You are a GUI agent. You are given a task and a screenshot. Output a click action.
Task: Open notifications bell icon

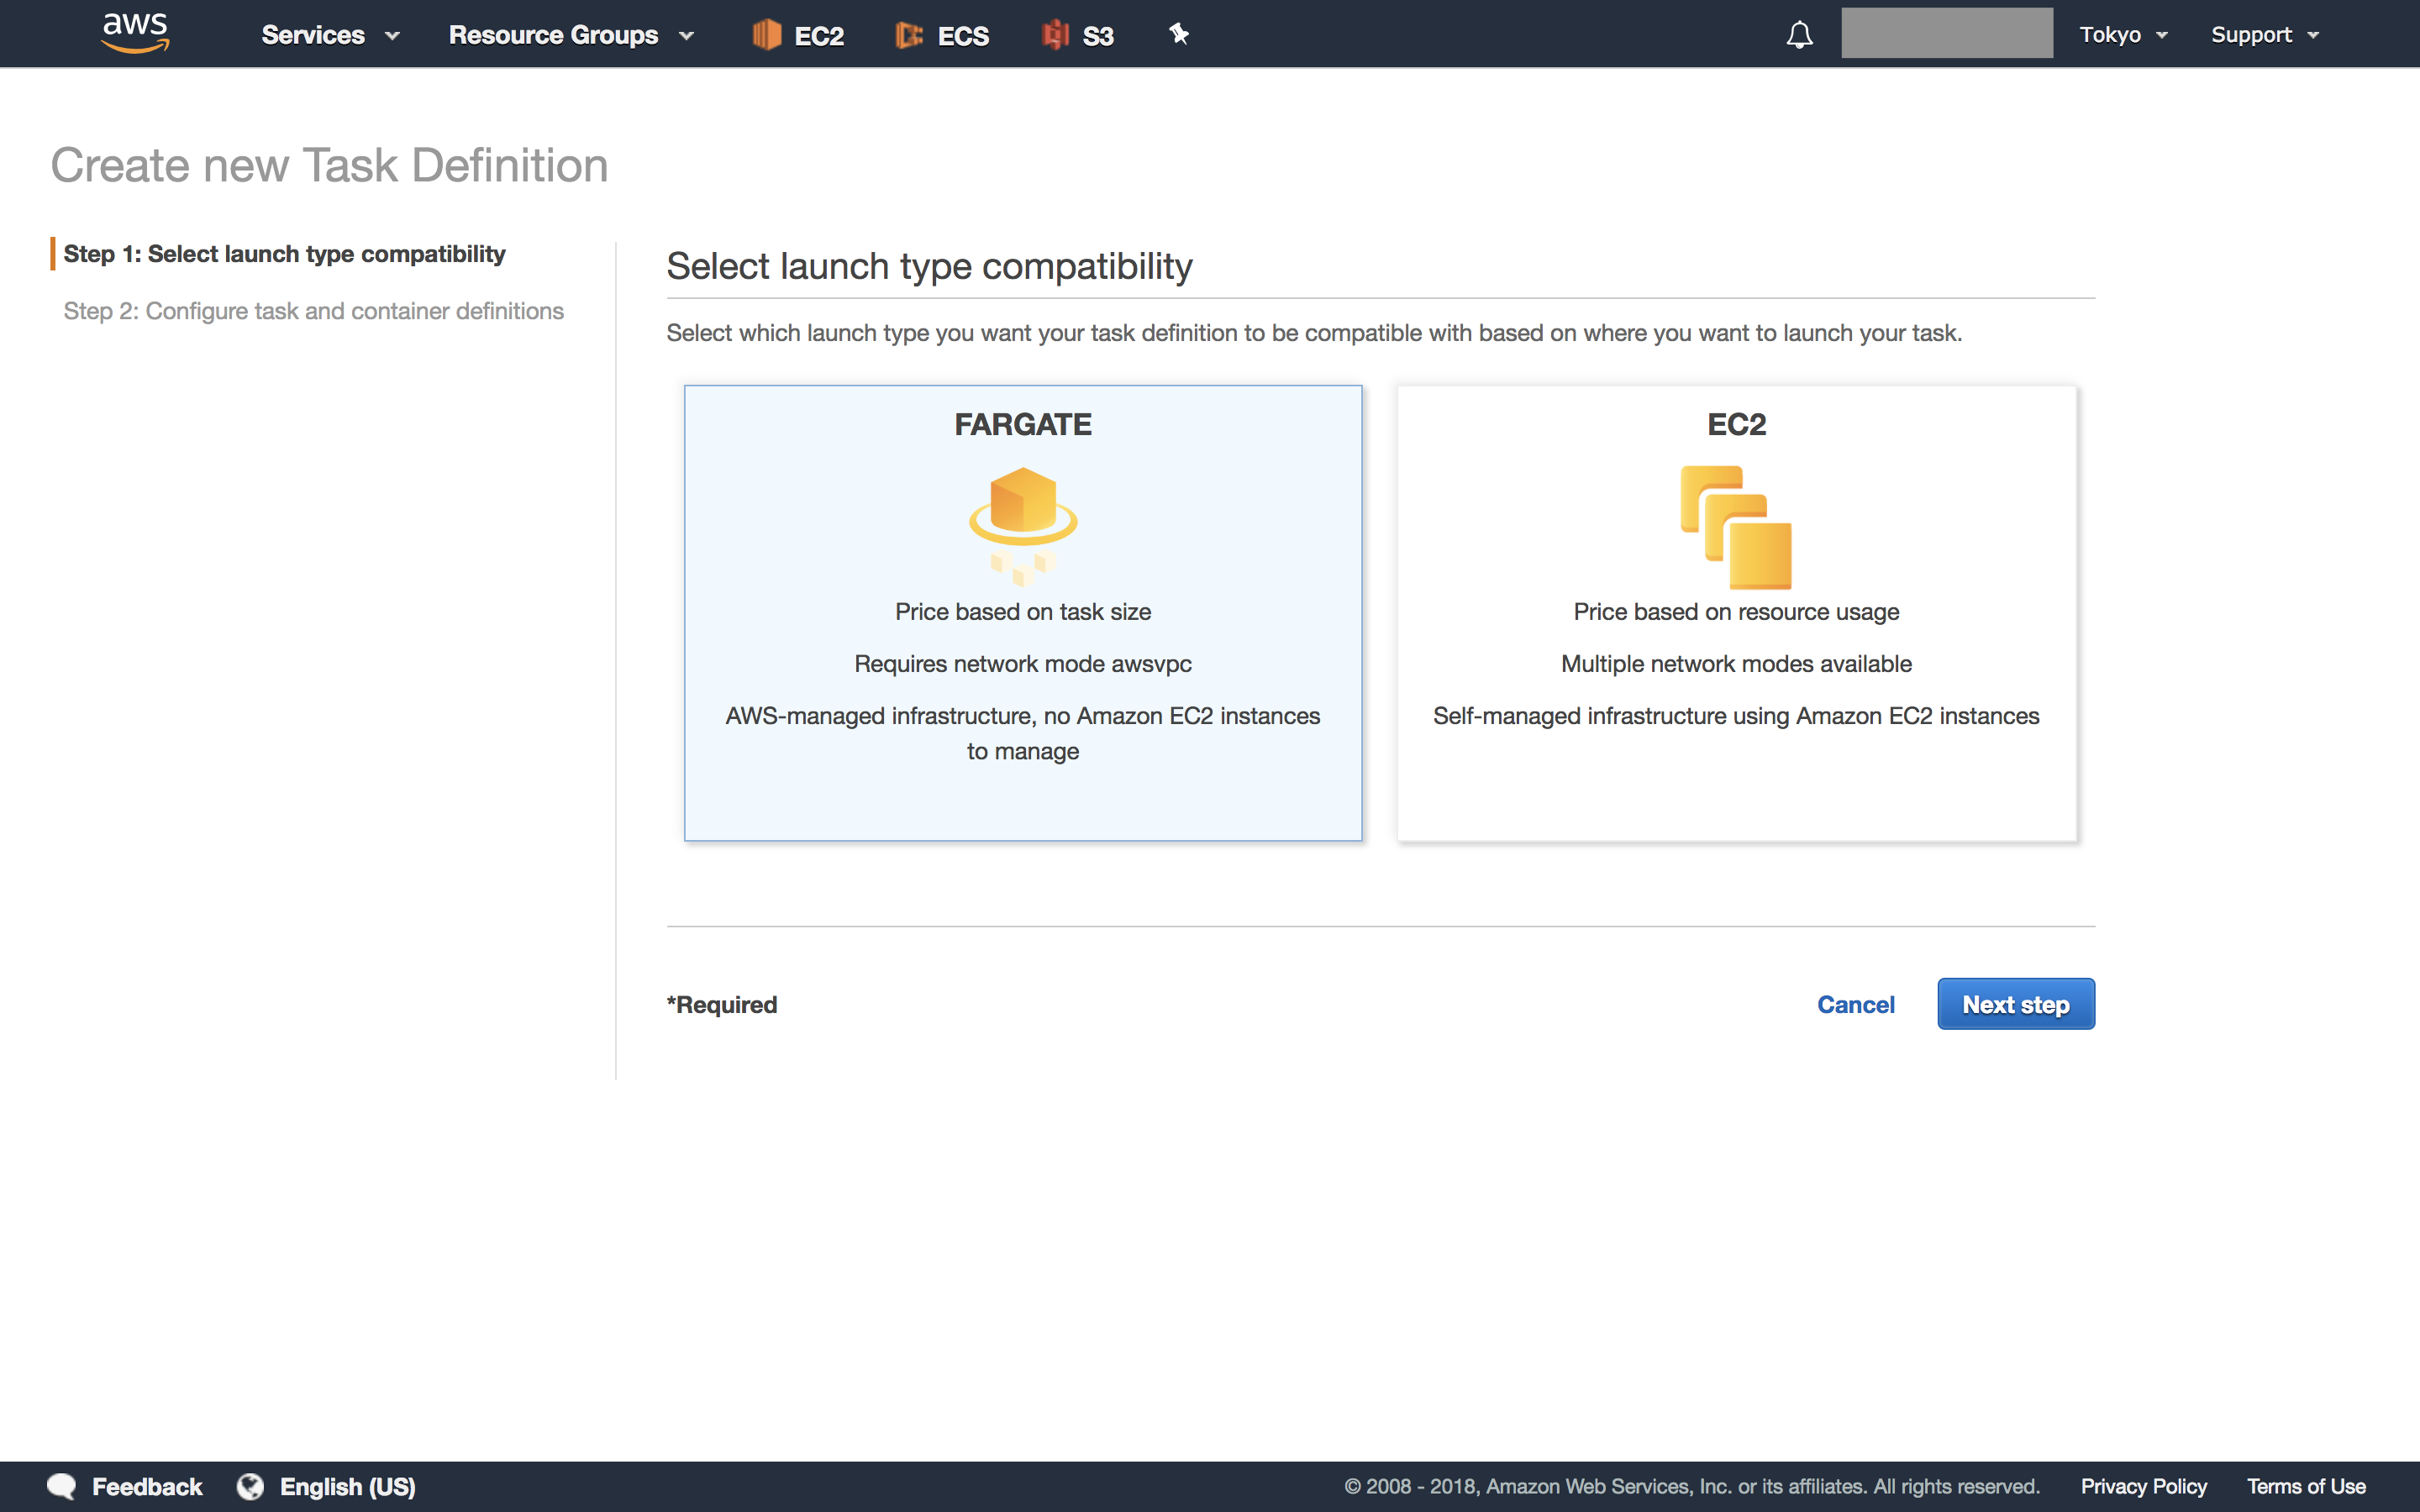(x=1799, y=35)
